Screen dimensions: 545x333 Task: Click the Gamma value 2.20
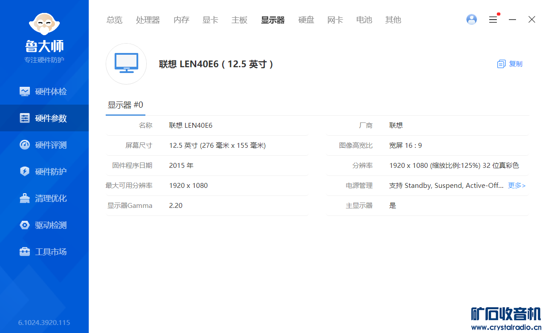[176, 206]
